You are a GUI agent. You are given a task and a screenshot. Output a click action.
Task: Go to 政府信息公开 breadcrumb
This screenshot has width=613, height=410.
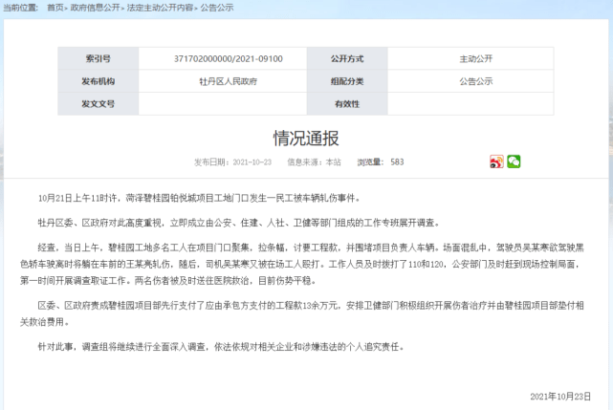[95, 8]
